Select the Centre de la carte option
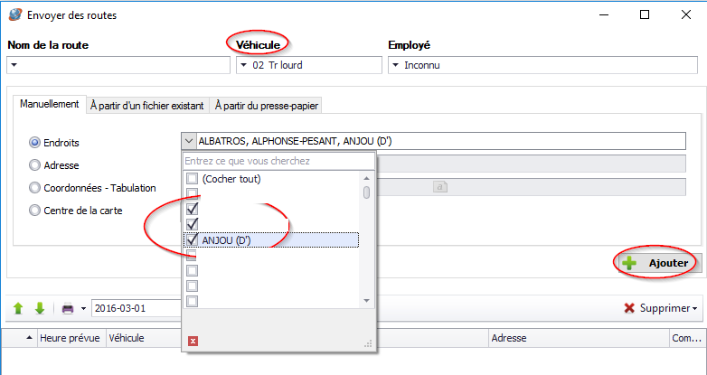This screenshot has width=707, height=375. 35,211
